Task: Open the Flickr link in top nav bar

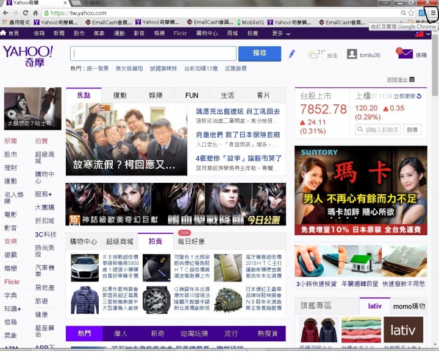Action: coord(180,34)
